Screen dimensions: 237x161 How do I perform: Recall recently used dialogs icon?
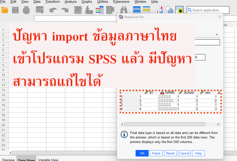(40, 10)
